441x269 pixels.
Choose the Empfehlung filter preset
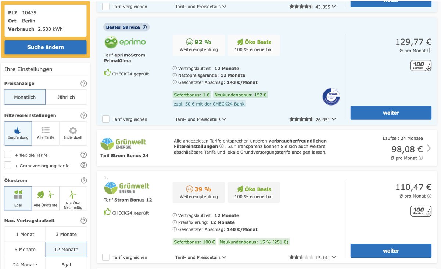(18, 133)
